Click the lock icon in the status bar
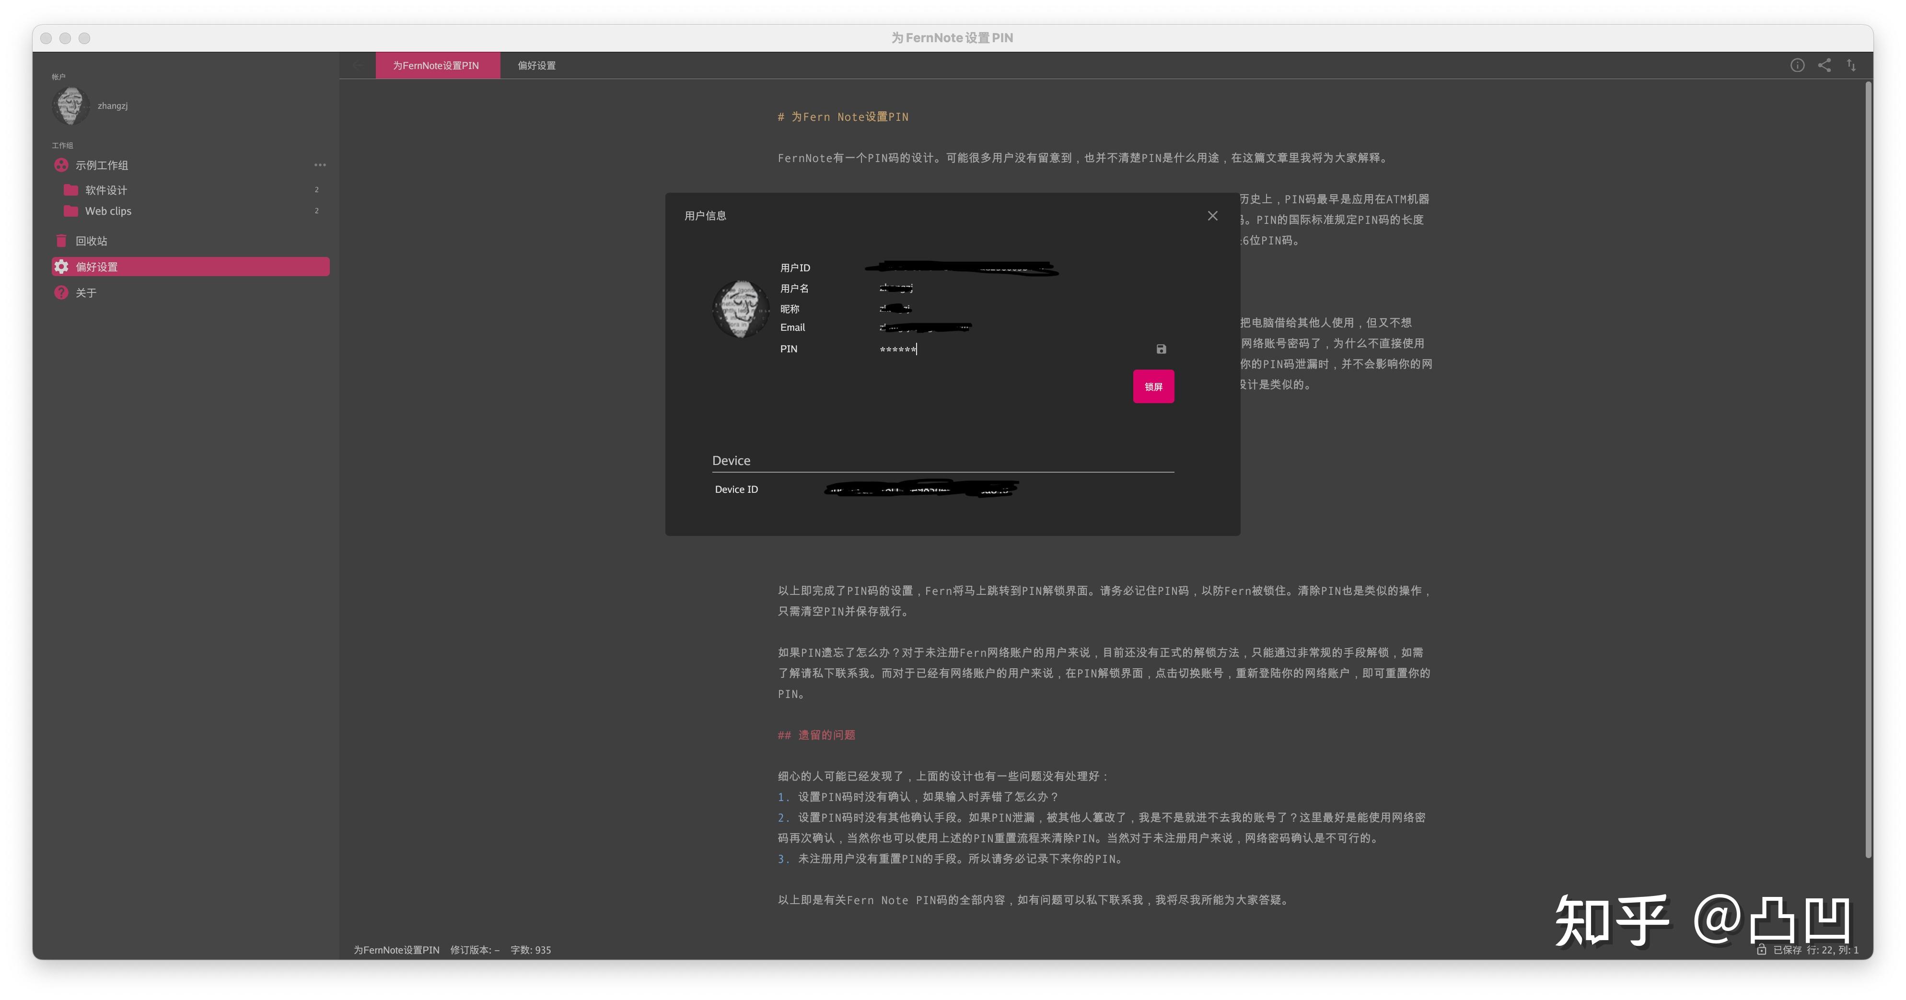Screen dimensions: 1906x1000 1761,950
